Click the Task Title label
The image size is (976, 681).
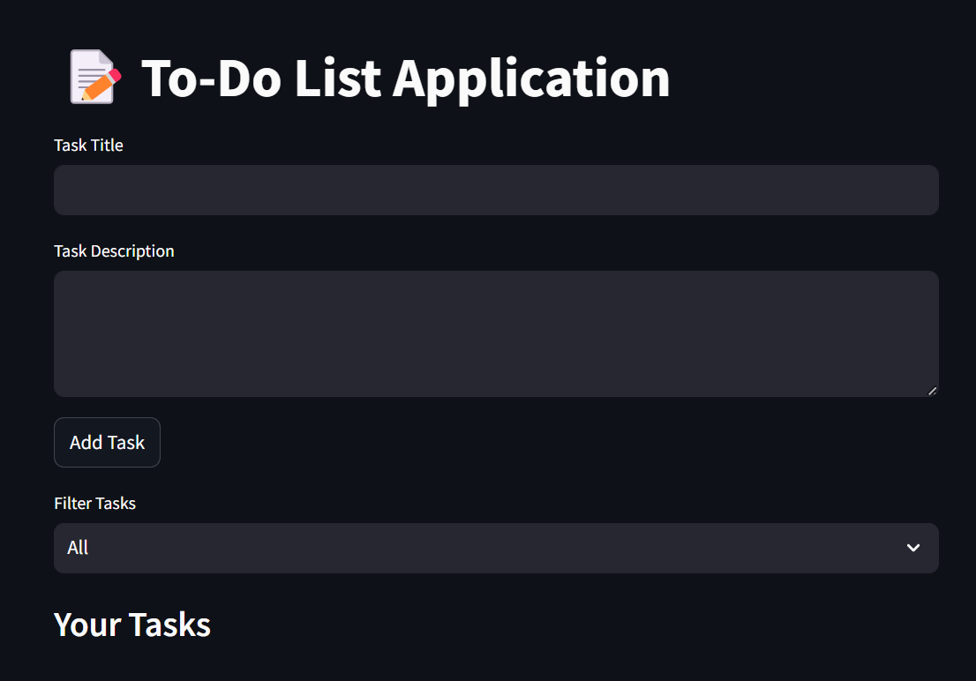coord(88,146)
